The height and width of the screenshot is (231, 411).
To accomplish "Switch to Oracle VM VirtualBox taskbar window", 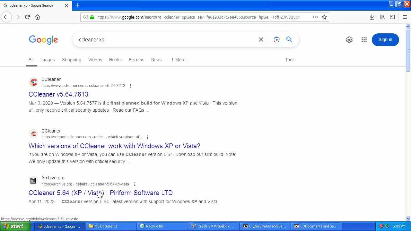I will [214, 226].
